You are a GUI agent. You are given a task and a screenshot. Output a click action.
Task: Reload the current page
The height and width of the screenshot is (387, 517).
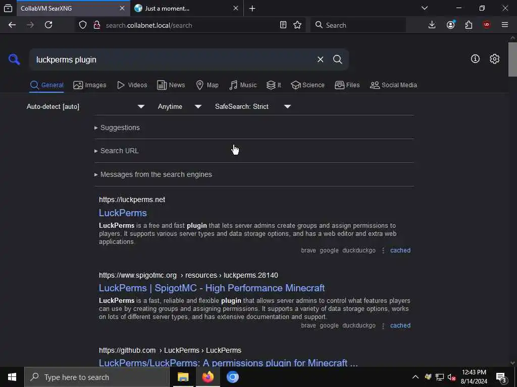(48, 25)
